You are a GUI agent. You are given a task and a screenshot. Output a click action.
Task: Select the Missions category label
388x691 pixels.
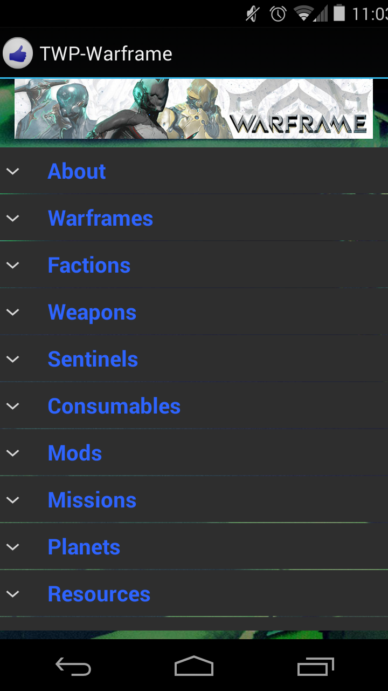[x=92, y=500]
